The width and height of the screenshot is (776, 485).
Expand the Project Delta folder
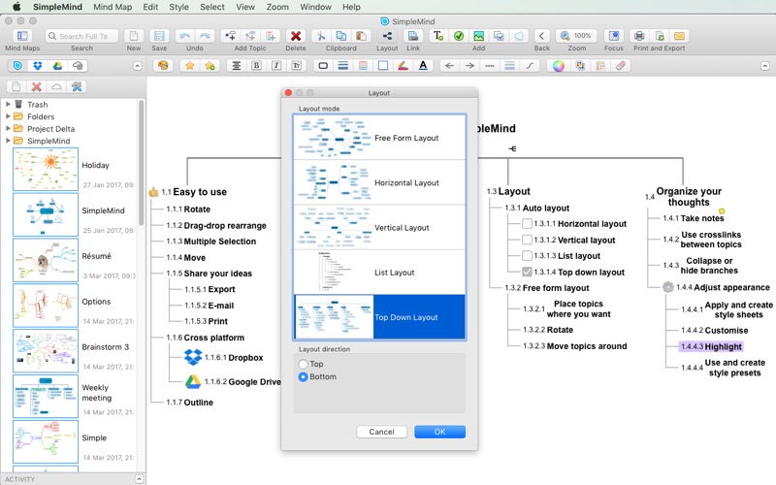point(9,129)
